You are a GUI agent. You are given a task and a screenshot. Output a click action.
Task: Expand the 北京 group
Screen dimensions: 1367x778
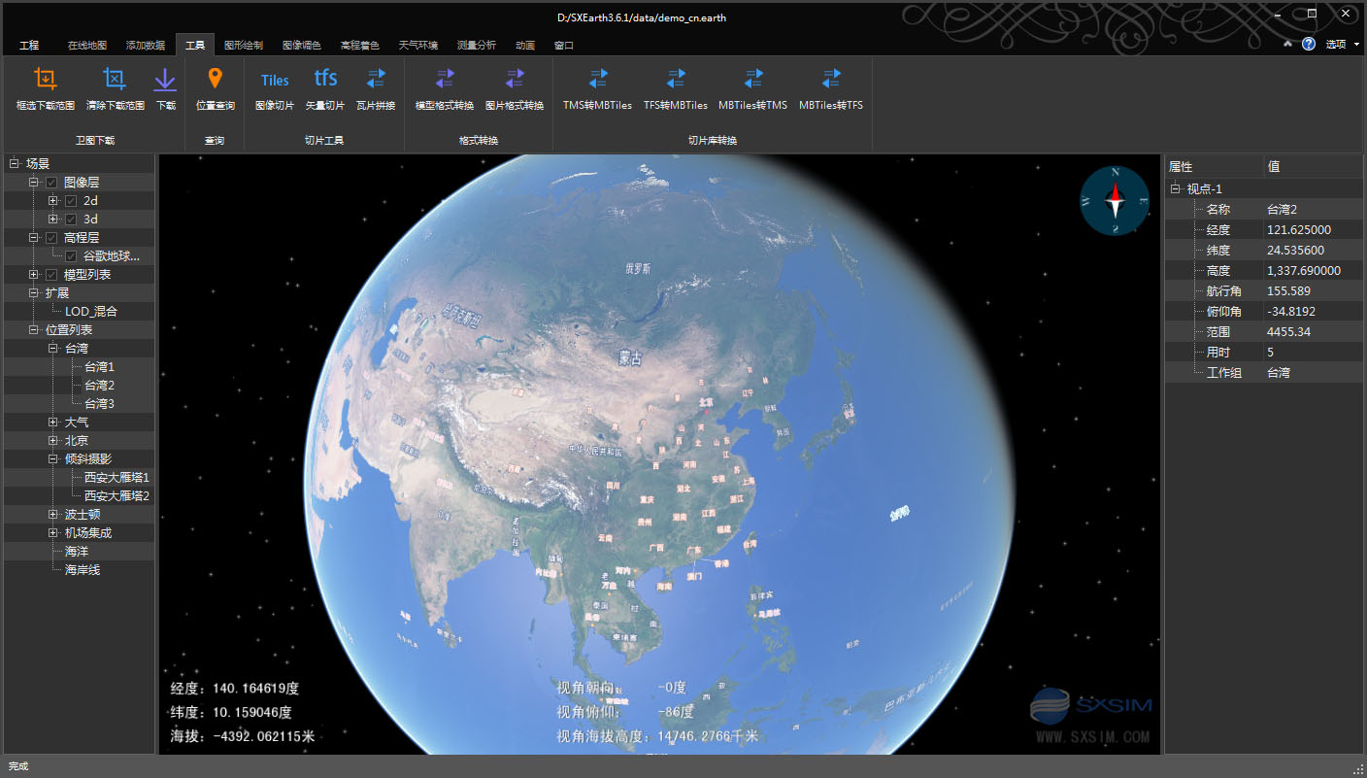point(53,440)
